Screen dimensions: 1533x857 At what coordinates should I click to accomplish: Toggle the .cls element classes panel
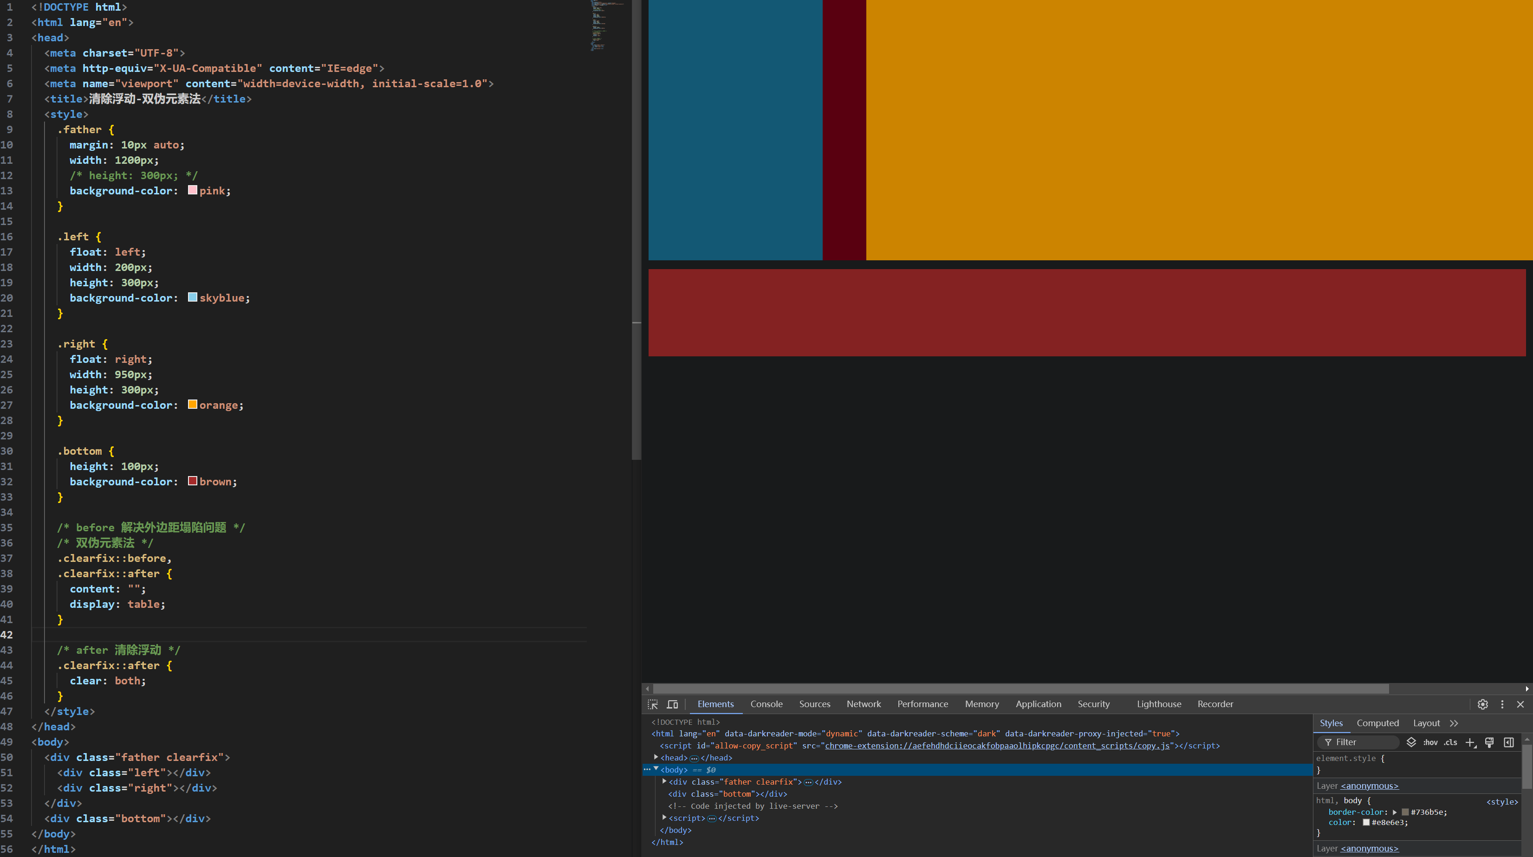[x=1450, y=742]
